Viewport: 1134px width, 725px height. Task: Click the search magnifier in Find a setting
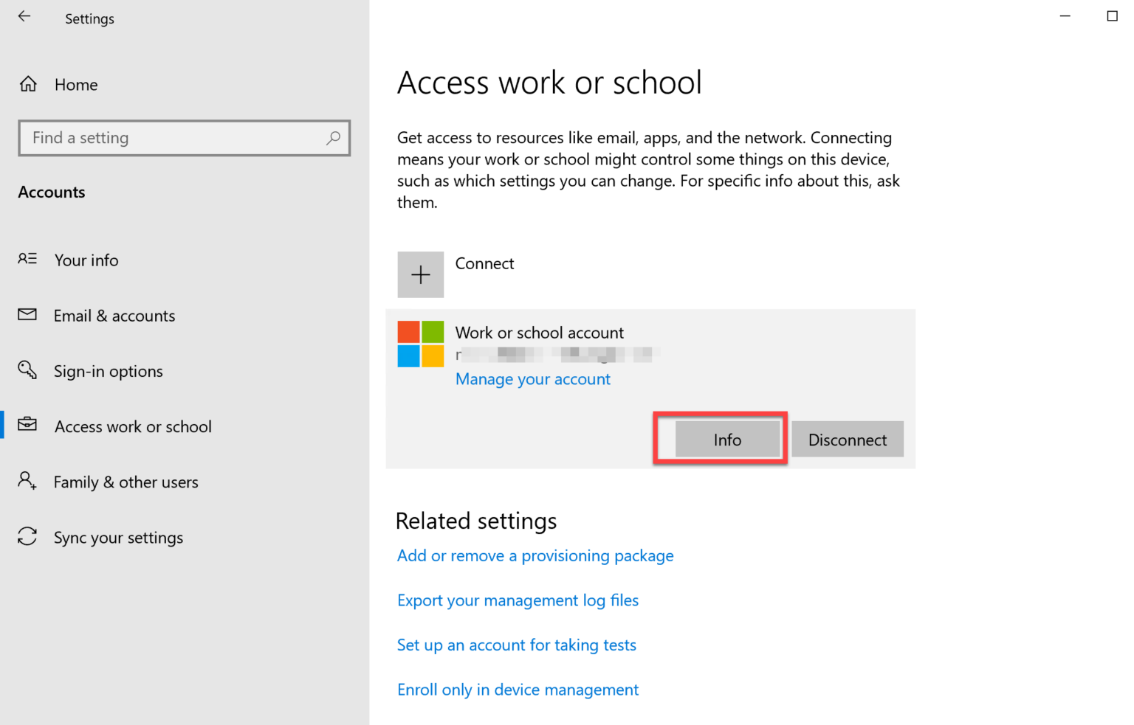(334, 138)
